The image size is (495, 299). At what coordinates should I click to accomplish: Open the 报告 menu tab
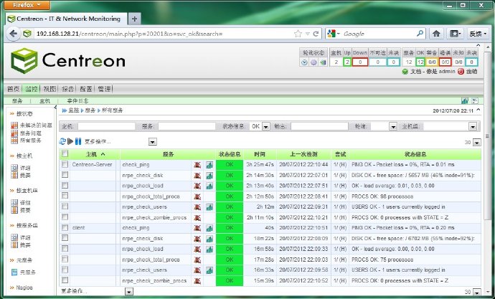67,89
